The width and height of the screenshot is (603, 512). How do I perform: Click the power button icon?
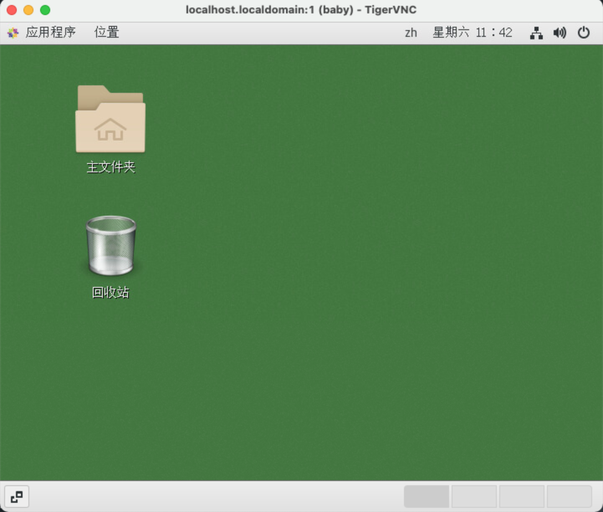(x=584, y=33)
